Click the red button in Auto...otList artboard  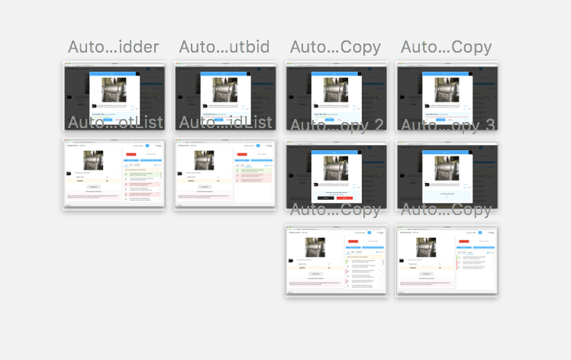point(131,154)
